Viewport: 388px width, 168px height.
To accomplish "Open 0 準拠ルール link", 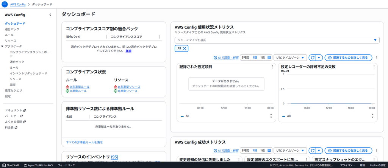I will [78, 91].
